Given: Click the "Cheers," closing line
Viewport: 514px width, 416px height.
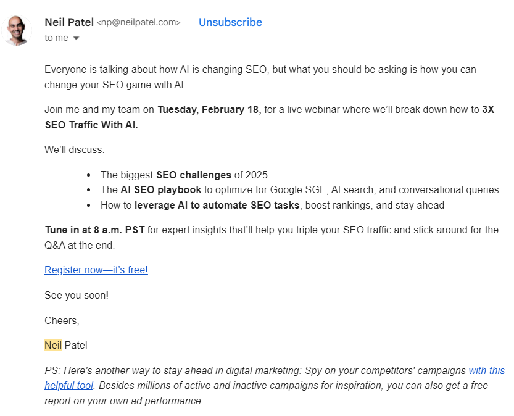Looking at the screenshot, I should click(62, 320).
